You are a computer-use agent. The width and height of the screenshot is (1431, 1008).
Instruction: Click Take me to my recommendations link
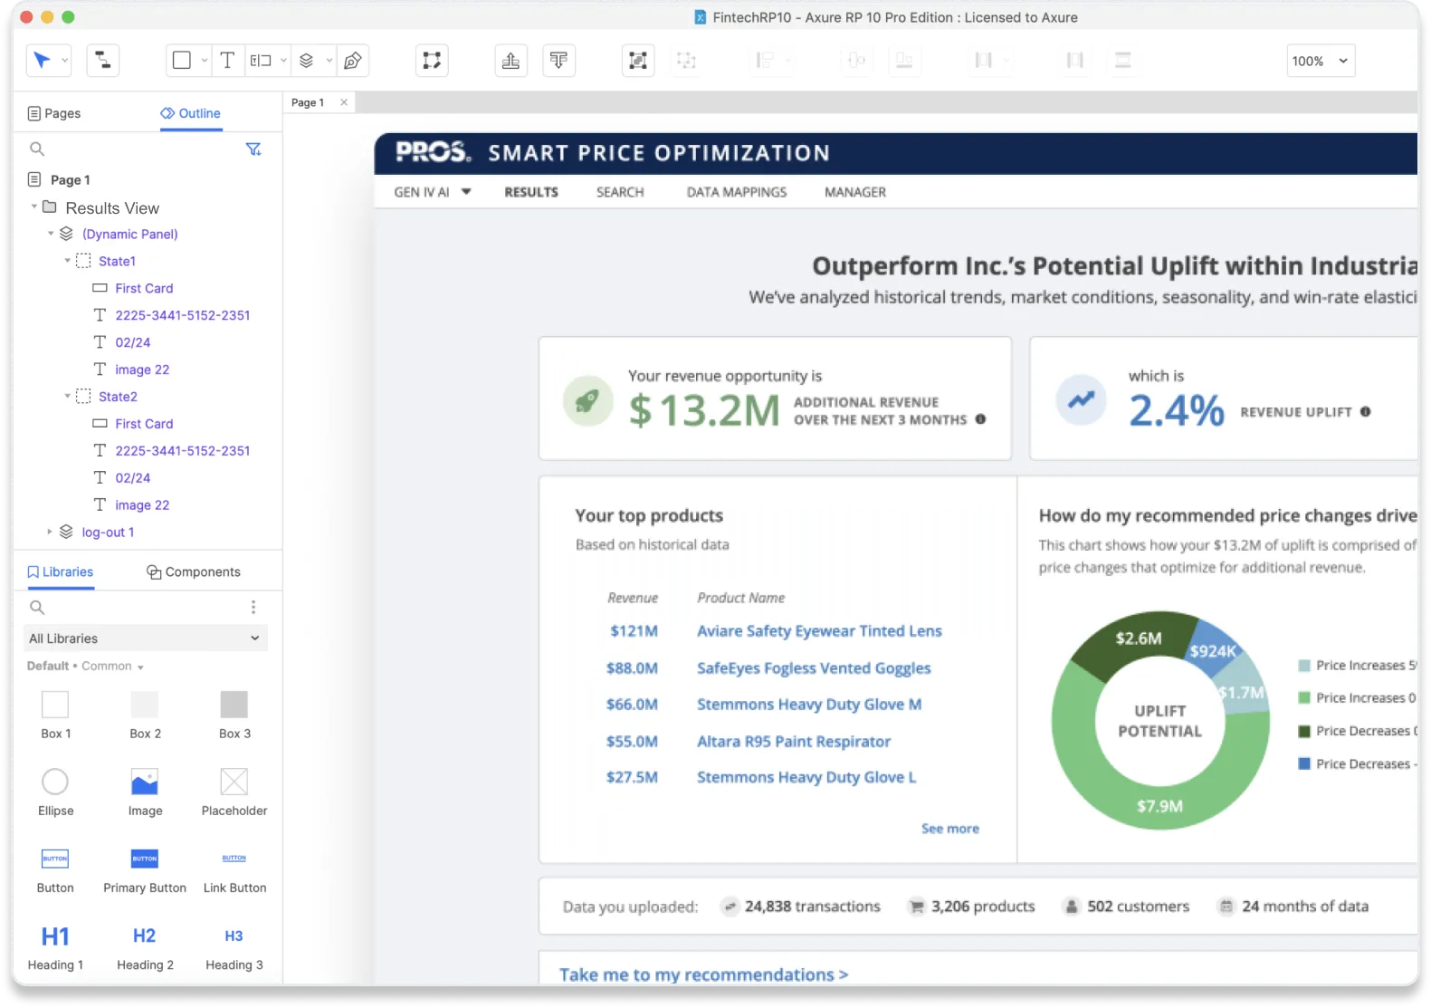703,974
